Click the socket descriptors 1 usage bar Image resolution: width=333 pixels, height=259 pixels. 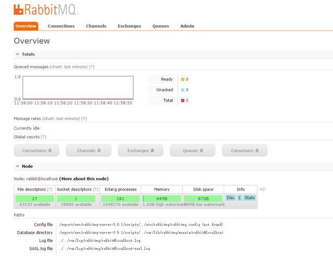(x=76, y=199)
